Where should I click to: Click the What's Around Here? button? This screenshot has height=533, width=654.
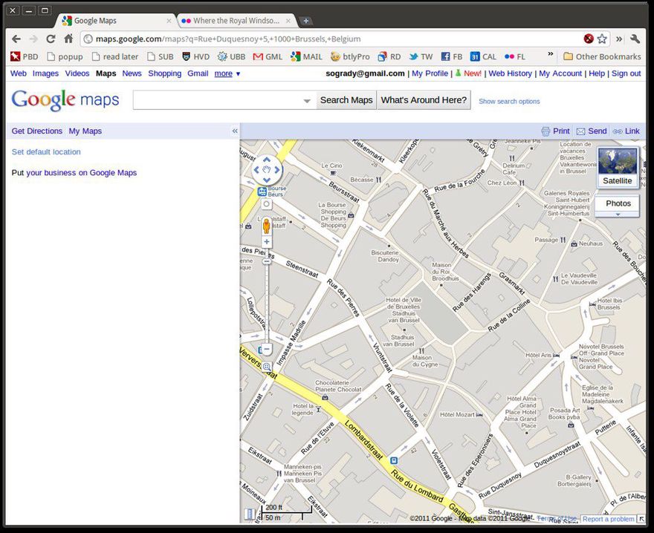[424, 100]
